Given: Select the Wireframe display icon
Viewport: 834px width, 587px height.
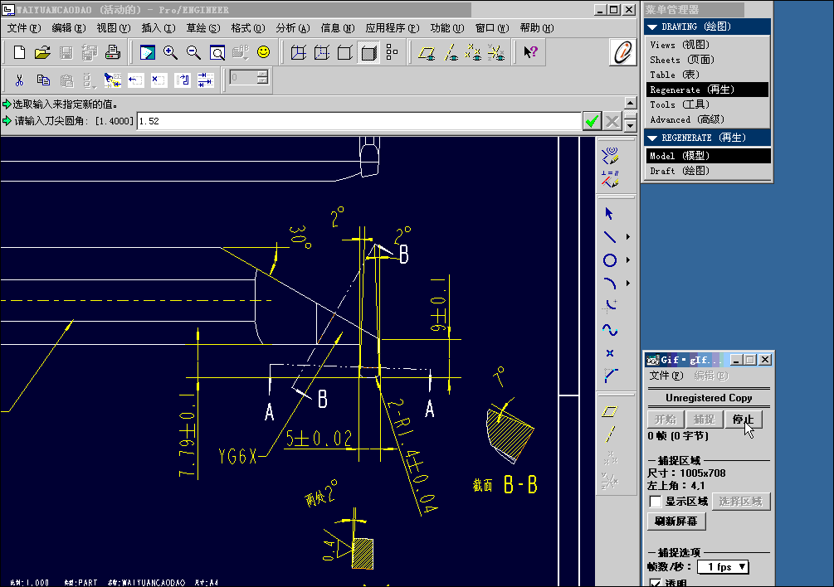Looking at the screenshot, I should [299, 52].
